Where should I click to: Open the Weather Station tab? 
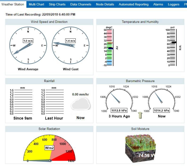[x=13, y=4]
